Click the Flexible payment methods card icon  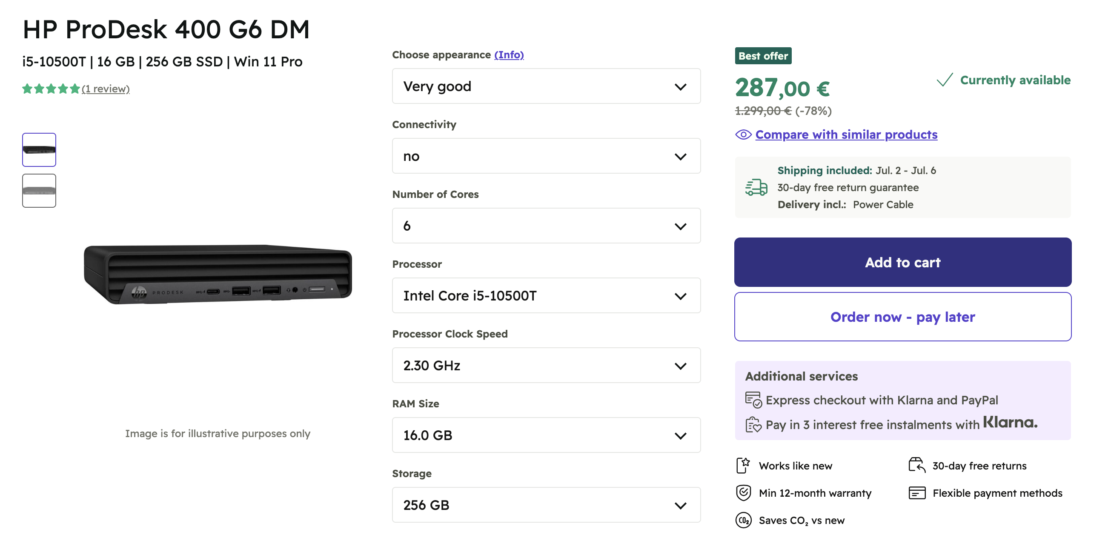[x=917, y=493]
